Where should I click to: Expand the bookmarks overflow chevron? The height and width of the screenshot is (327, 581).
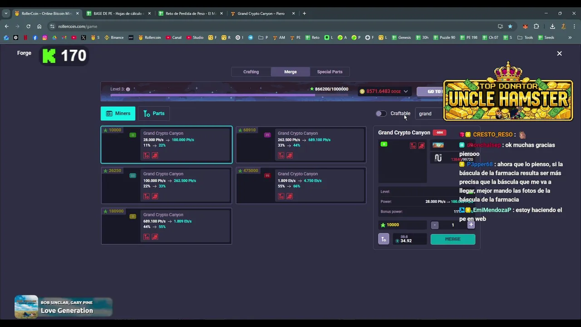[x=570, y=38]
